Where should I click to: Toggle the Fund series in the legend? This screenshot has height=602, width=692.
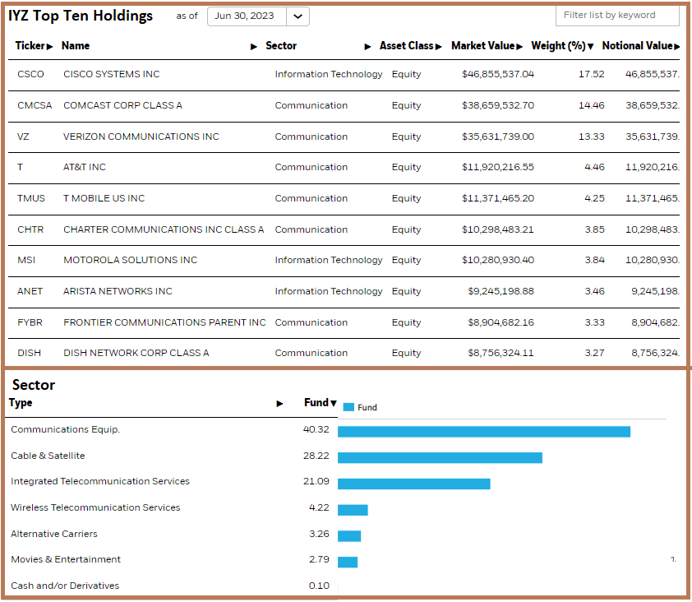click(x=358, y=406)
